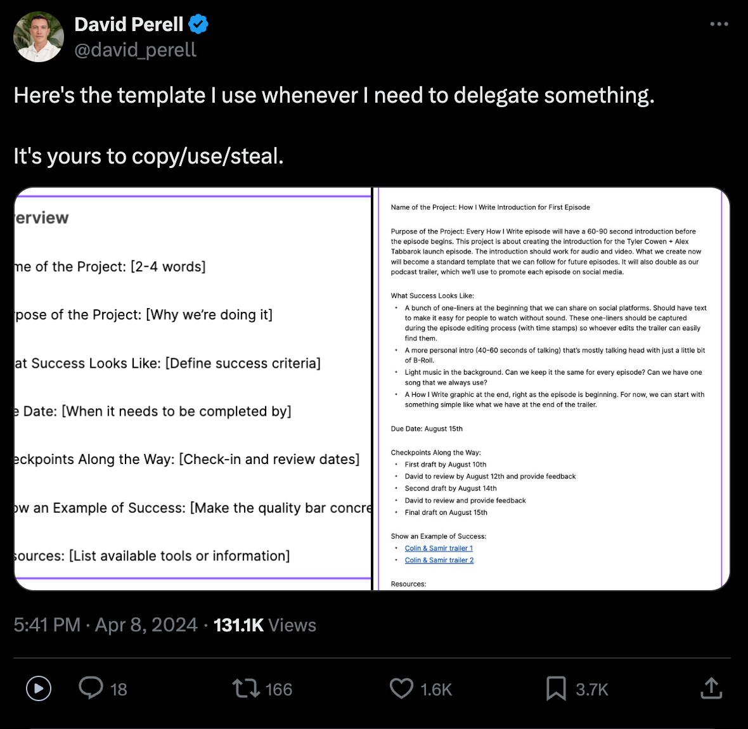This screenshot has width=748, height=729.
Task: Click the reply speech bubble icon
Action: [91, 688]
